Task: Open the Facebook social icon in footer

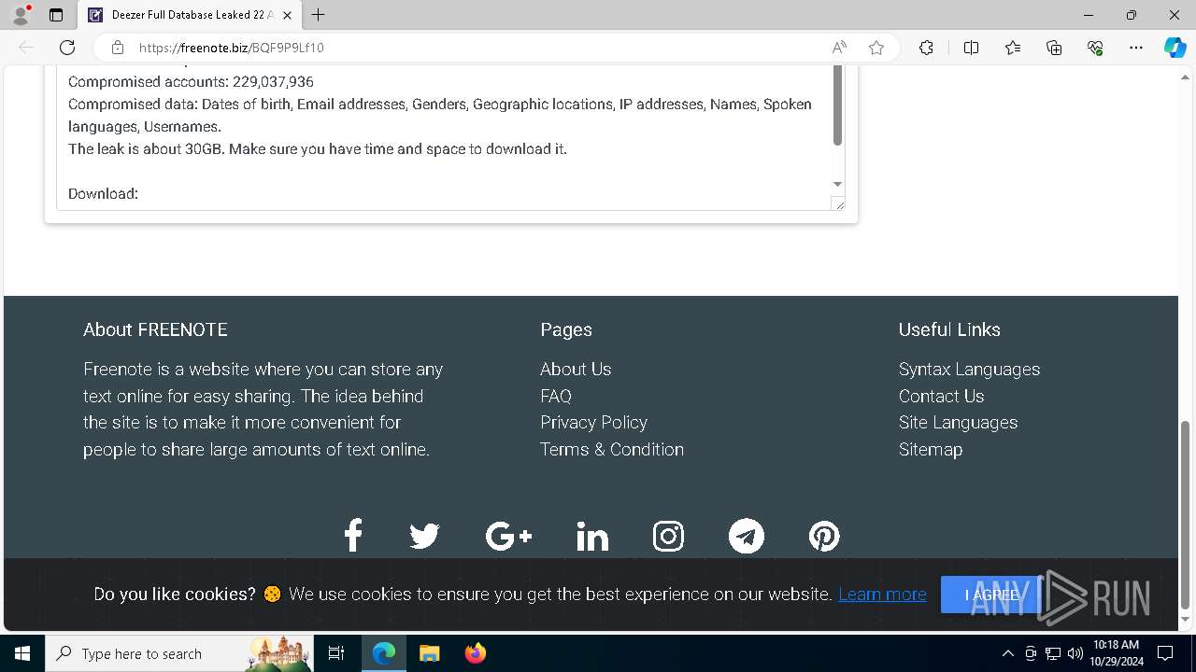Action: click(352, 536)
